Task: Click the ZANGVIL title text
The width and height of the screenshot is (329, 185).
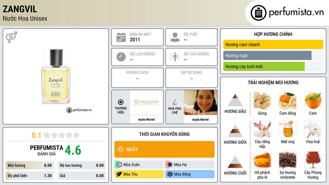Action: tap(20, 9)
